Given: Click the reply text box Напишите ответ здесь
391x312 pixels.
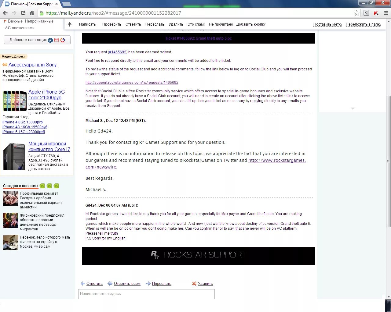Looking at the screenshot, I should 146,294.
